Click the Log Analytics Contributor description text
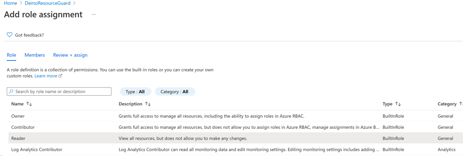The width and height of the screenshot is (468, 156). (249, 150)
